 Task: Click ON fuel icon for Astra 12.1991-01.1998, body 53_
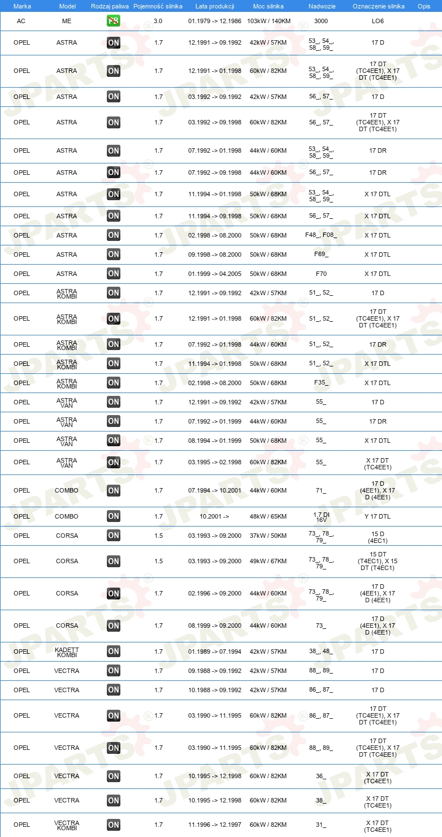[114, 71]
